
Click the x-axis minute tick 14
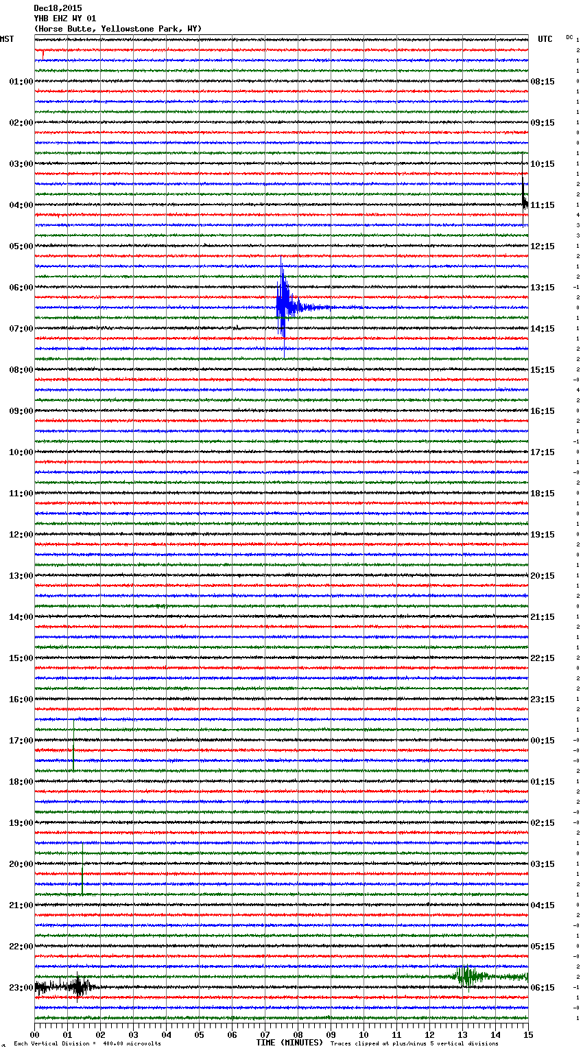(x=495, y=1034)
